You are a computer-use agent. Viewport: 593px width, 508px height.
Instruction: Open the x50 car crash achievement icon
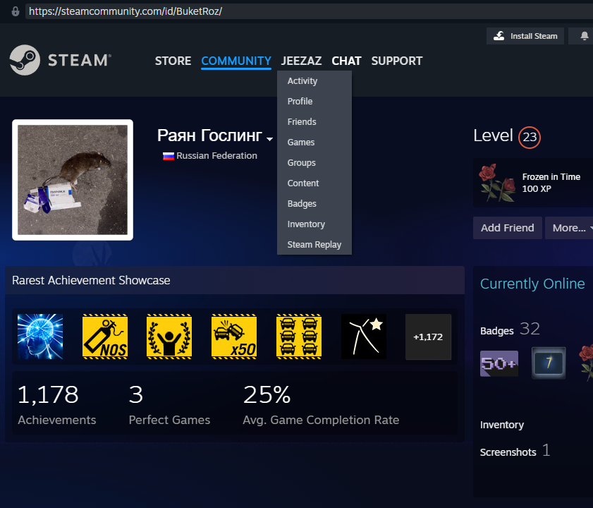pyautogui.click(x=234, y=337)
